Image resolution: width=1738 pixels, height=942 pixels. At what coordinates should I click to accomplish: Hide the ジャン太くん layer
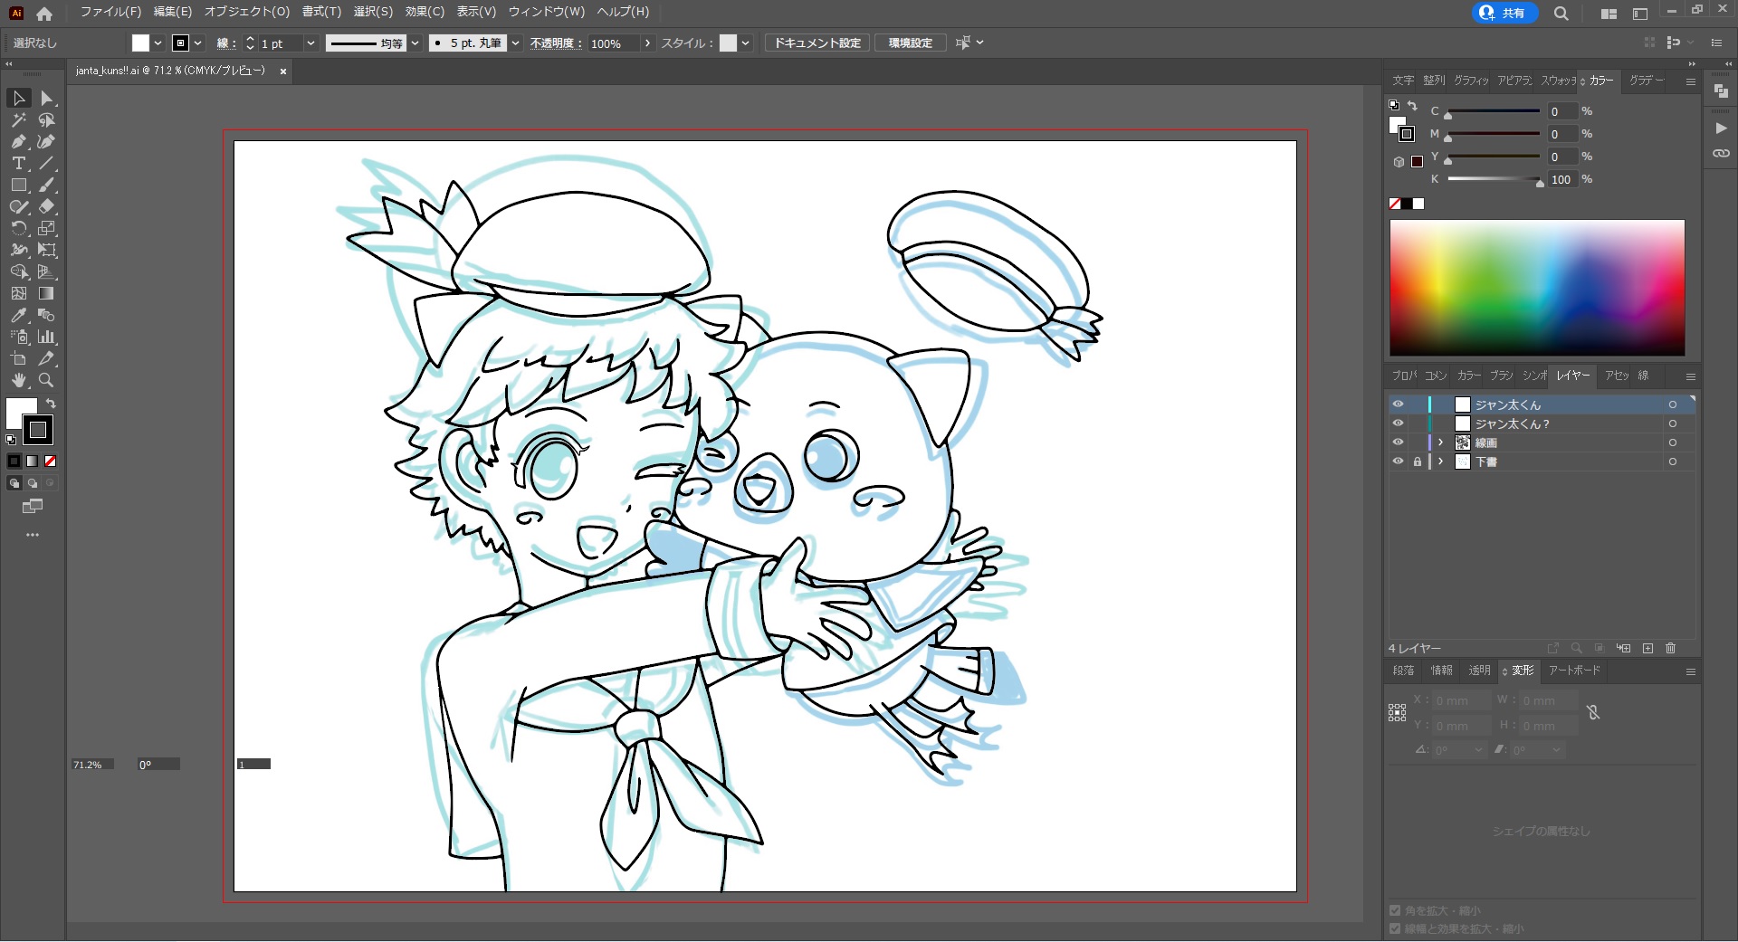tap(1398, 404)
